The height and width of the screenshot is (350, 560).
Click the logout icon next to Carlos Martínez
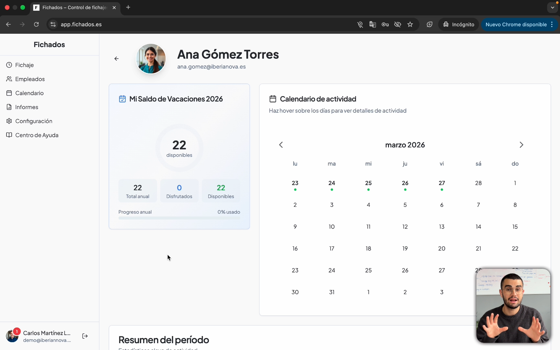85,336
